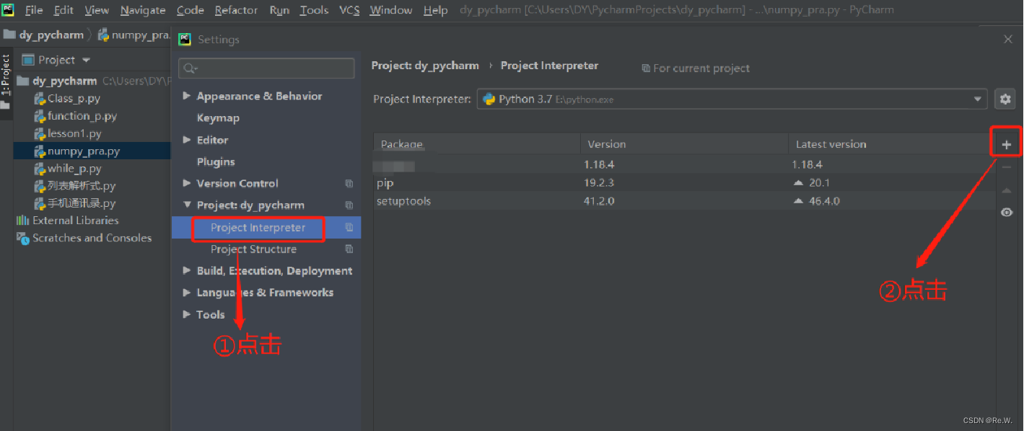Open interpreter settings gear icon
1024x431 pixels.
1005,99
